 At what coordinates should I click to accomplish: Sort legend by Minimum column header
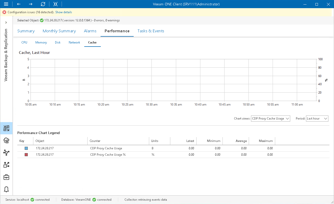pyautogui.click(x=210, y=141)
